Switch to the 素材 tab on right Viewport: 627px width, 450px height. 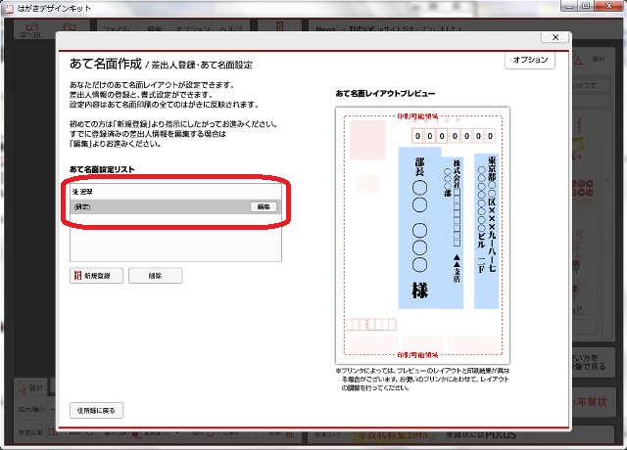coord(599,60)
